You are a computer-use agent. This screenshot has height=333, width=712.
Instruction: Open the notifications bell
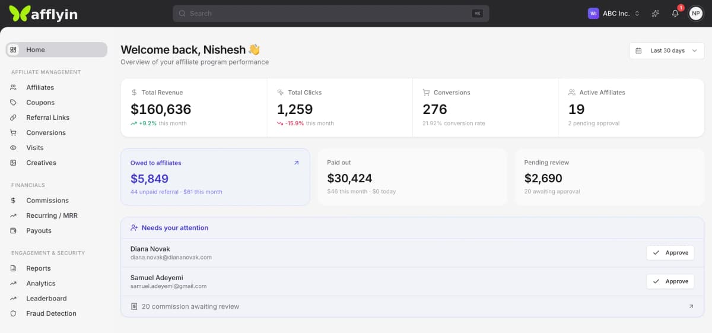(675, 13)
